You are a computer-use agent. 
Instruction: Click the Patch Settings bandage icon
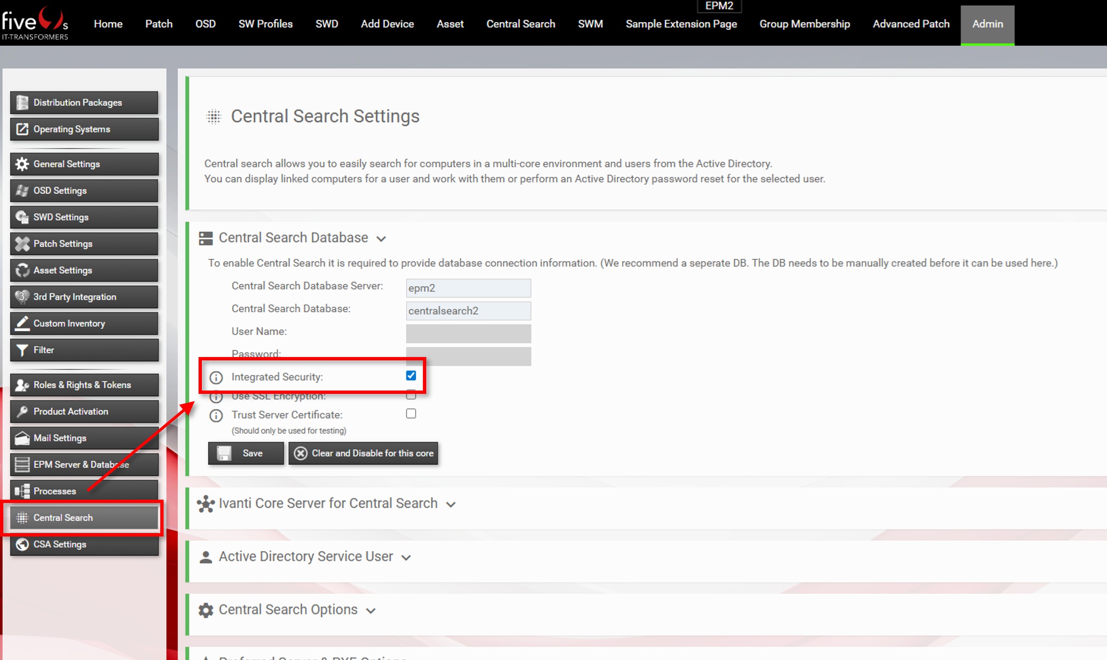click(x=22, y=244)
